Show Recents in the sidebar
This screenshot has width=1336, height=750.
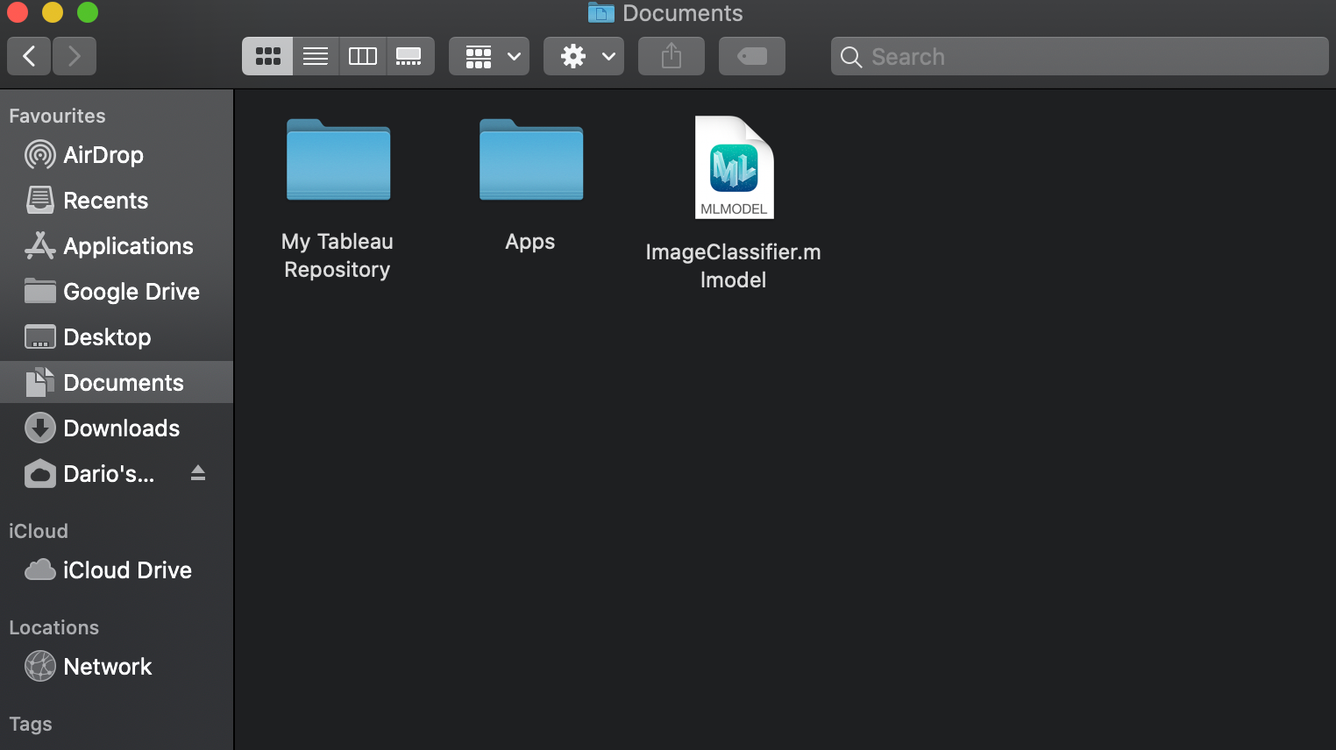(x=117, y=201)
